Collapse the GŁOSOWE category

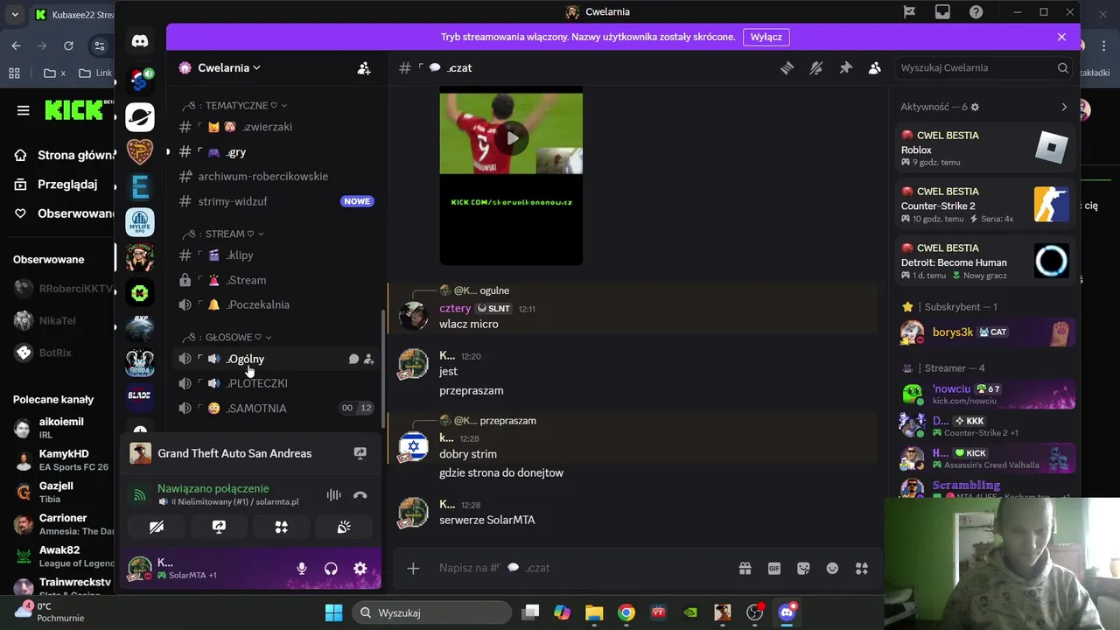pos(227,337)
